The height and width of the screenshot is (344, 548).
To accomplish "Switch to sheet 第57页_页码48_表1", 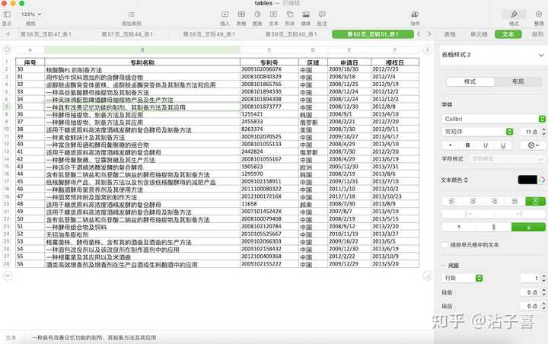I will click(x=127, y=34).
